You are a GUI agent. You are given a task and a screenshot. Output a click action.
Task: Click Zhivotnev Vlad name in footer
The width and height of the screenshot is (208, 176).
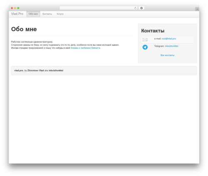(x=36, y=70)
